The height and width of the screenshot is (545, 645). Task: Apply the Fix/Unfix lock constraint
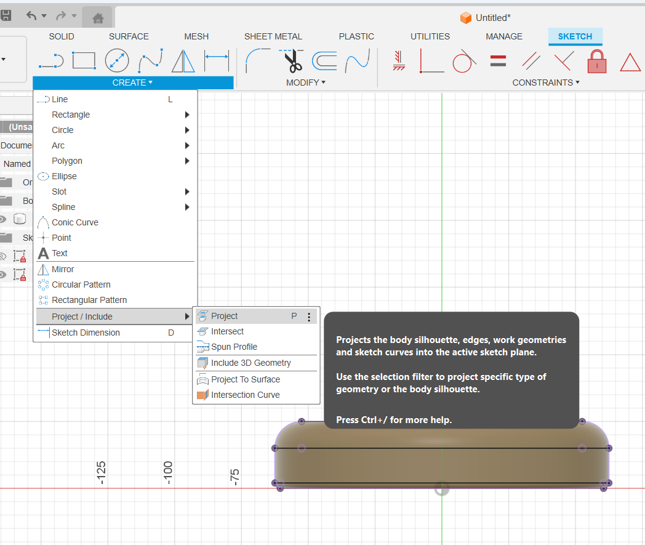point(597,62)
